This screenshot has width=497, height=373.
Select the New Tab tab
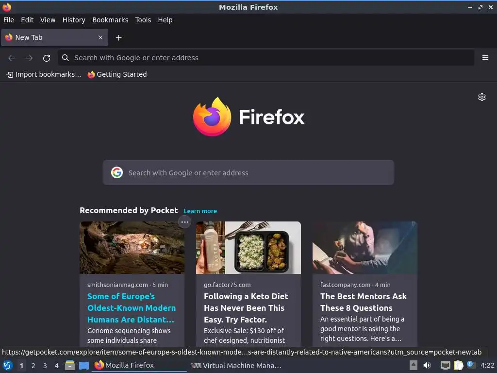tap(54, 37)
